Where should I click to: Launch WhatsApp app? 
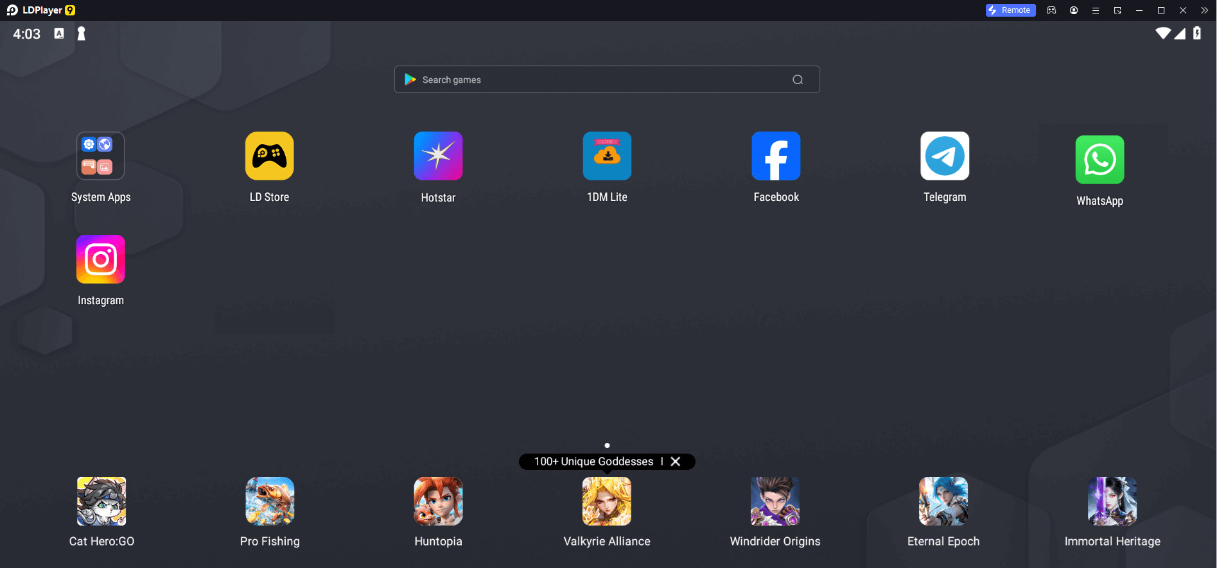pyautogui.click(x=1100, y=160)
